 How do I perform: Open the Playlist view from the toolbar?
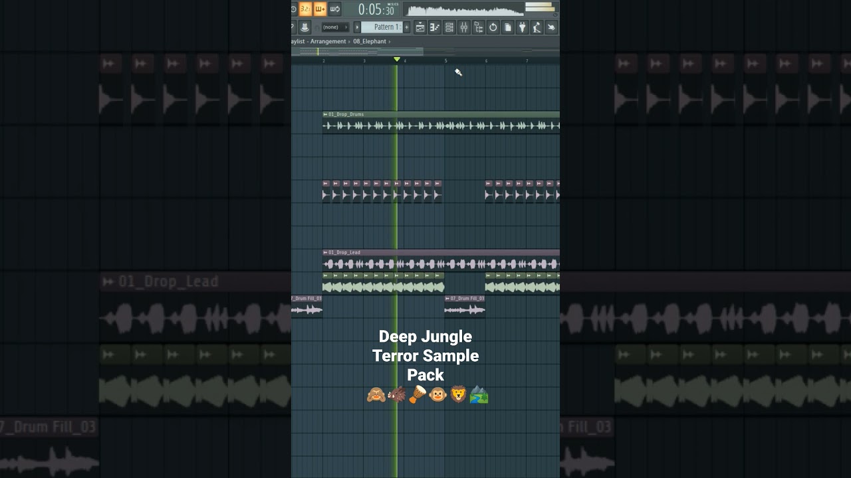(420, 27)
